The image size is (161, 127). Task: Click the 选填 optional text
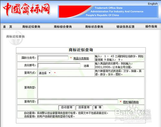(86, 66)
